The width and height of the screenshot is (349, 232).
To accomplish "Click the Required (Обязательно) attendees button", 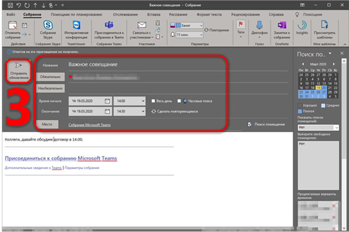I will click(50, 77).
